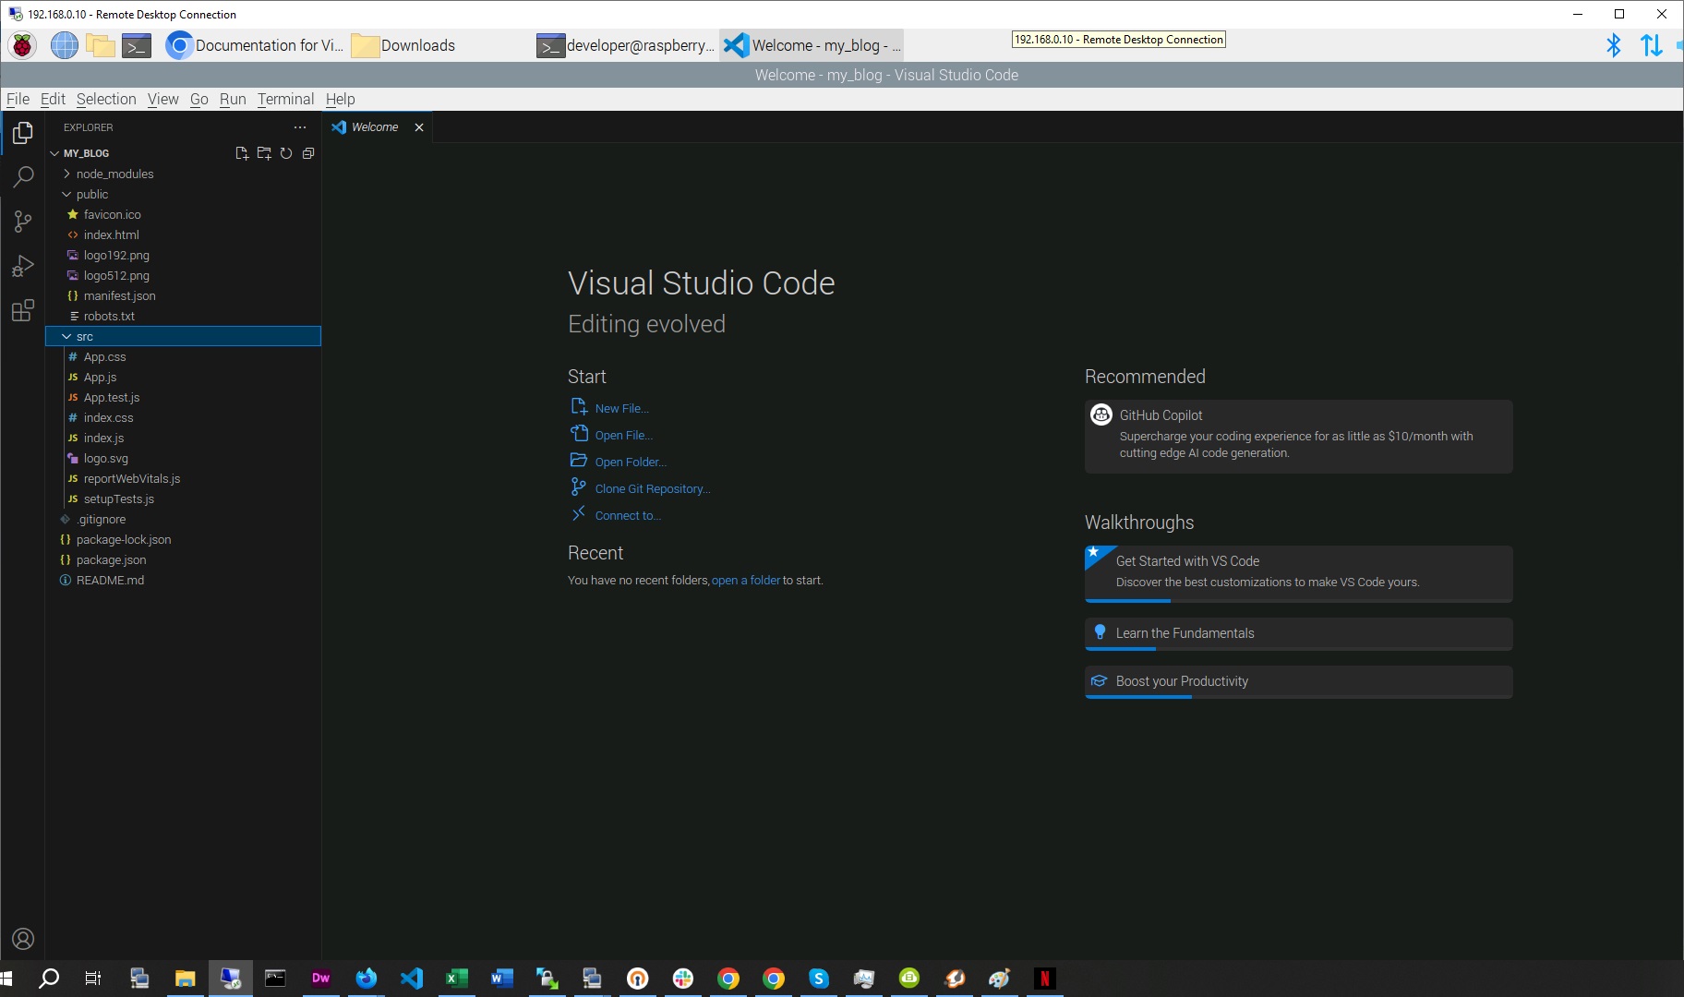Image resolution: width=1684 pixels, height=997 pixels.
Task: Open Word from Windows taskbar
Action: click(502, 979)
